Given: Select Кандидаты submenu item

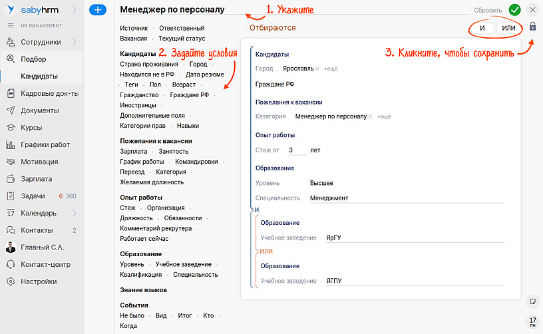Looking at the screenshot, I should (x=39, y=76).
